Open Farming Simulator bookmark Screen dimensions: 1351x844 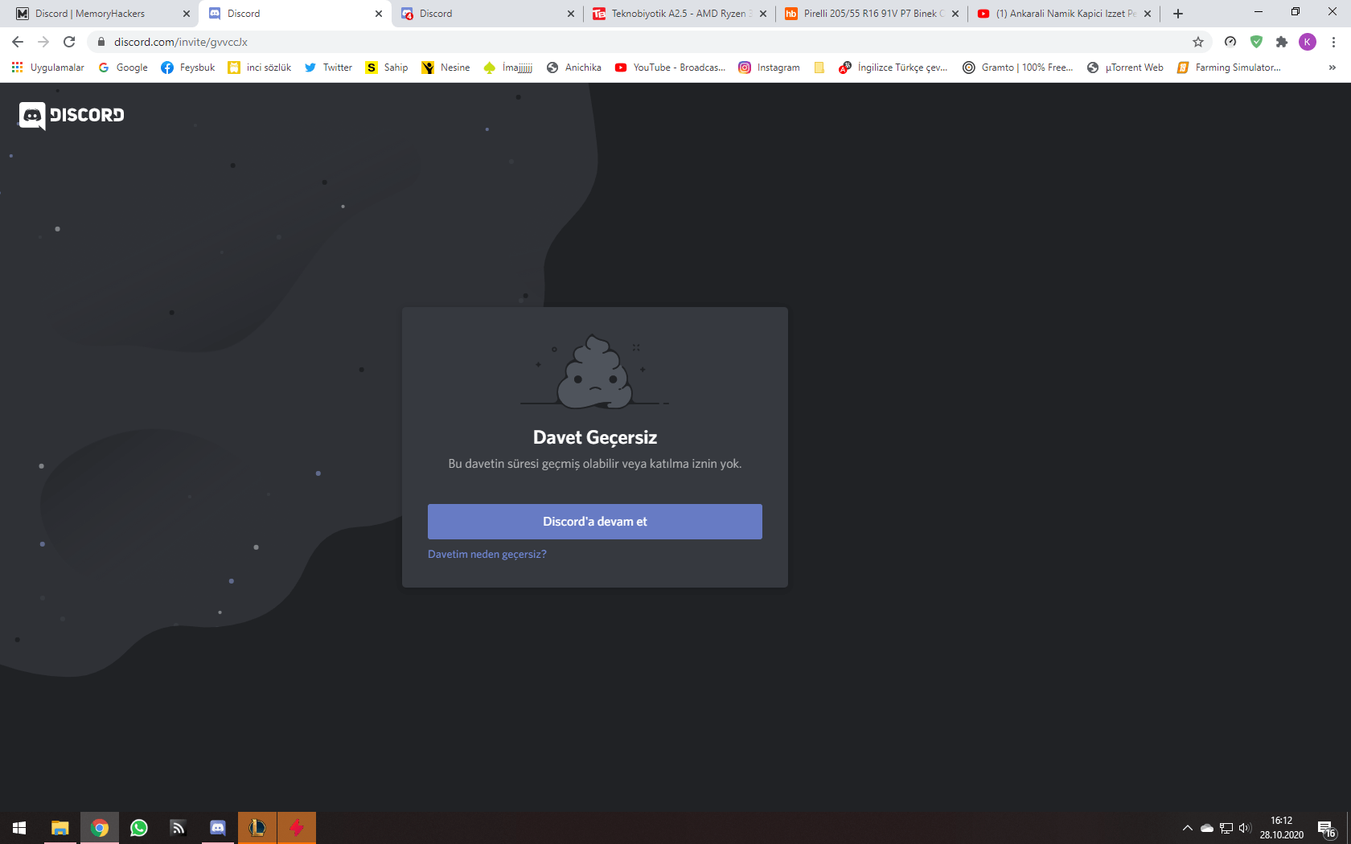[x=1229, y=68]
